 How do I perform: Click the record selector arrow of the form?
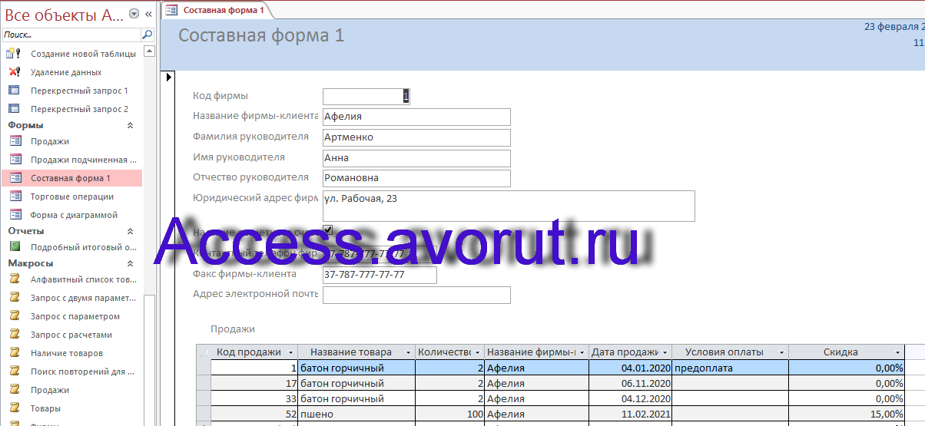170,78
